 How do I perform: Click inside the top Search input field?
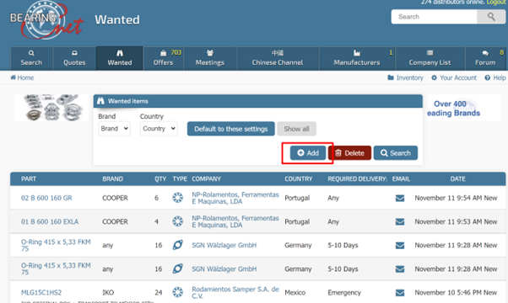(x=434, y=17)
